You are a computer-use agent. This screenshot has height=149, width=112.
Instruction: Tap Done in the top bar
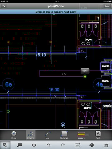pos(107,6)
